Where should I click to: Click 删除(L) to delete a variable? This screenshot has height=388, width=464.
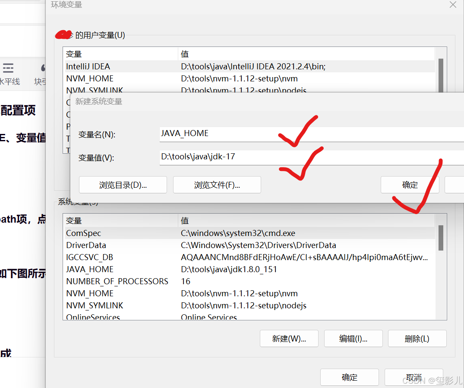[x=417, y=338]
